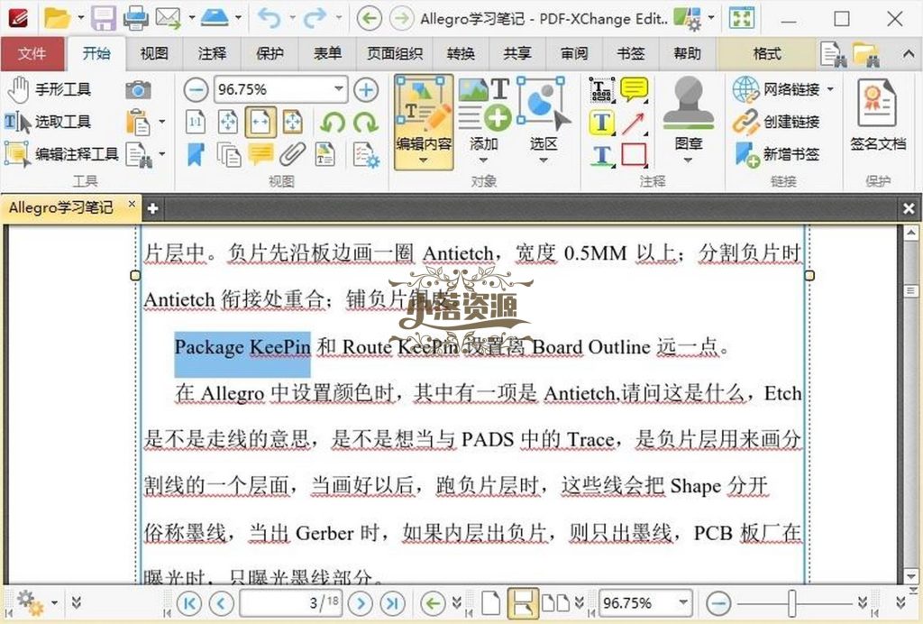
Task: Switch to the 页面组织 (Organize) tab
Action: click(395, 53)
